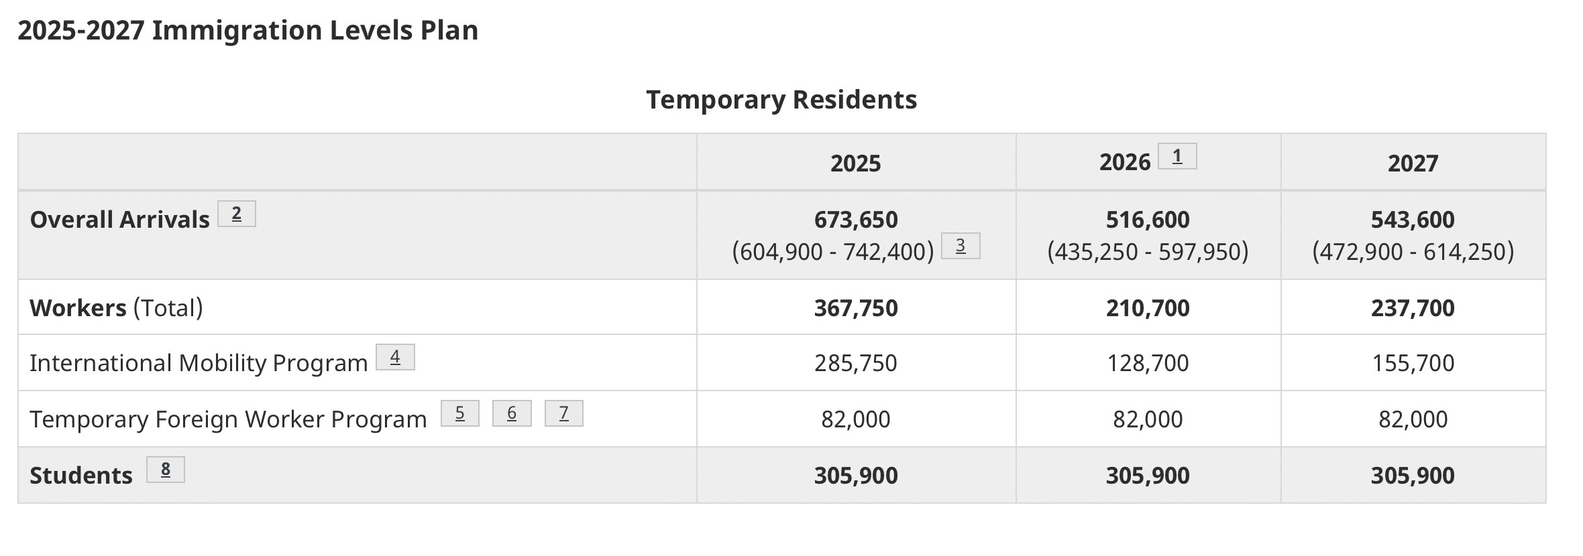Viewport: 1583px width, 556px height.
Task: Open footnote 6 for Temporary Foreign Worker Program
Action: tap(512, 413)
